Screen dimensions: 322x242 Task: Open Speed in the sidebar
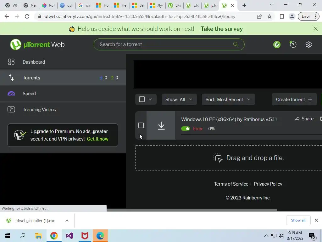click(63, 93)
